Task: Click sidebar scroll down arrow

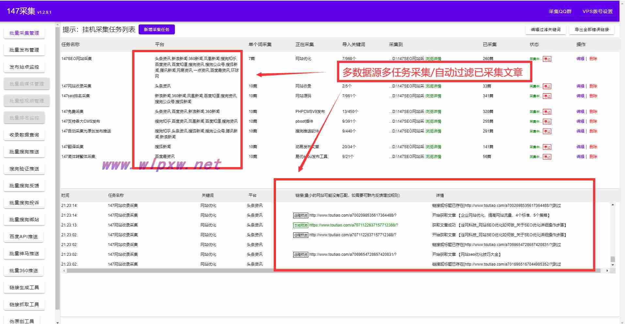Action: (58, 322)
